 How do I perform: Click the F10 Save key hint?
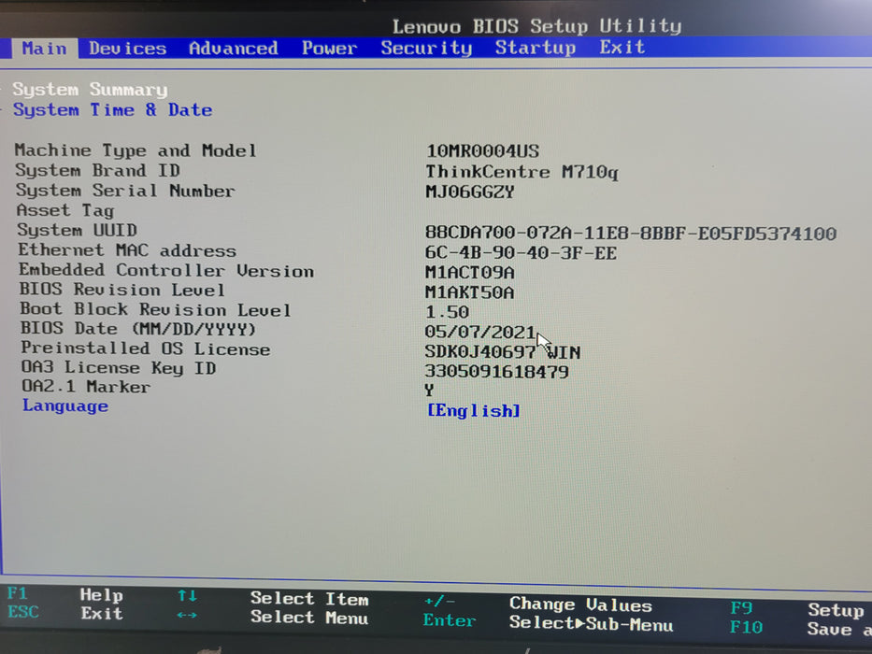click(x=800, y=629)
